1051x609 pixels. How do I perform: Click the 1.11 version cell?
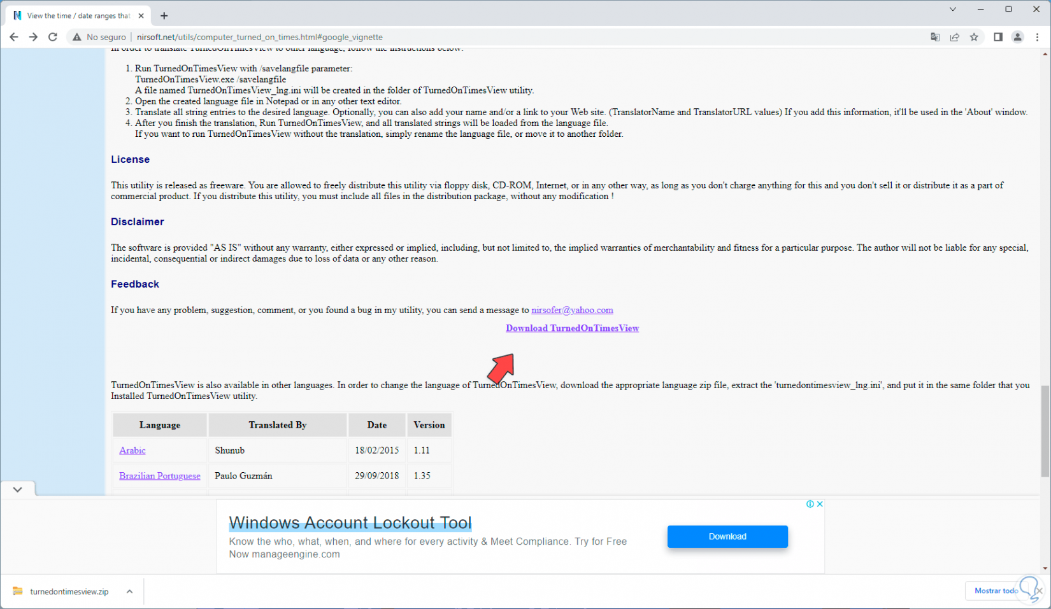(429, 451)
